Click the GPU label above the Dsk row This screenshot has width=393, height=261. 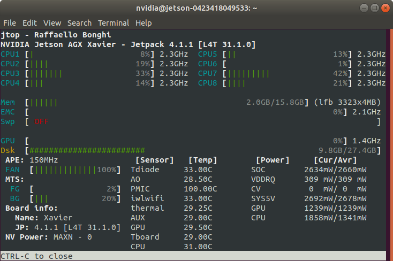tap(7, 141)
